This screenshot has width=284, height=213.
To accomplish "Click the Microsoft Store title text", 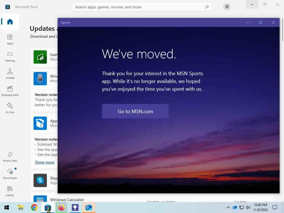I will [x=26, y=7].
